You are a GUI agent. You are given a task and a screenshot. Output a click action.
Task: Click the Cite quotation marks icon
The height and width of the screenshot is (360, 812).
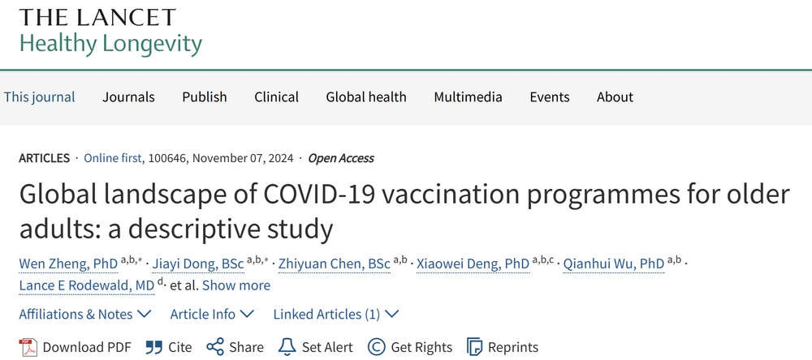coord(153,347)
